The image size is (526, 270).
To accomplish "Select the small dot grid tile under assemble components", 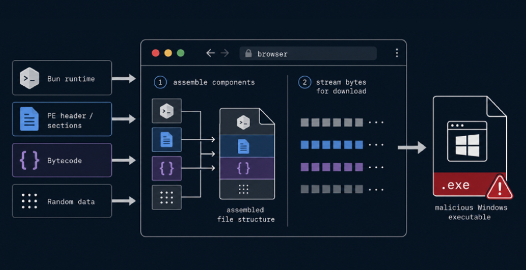I will 167,197.
